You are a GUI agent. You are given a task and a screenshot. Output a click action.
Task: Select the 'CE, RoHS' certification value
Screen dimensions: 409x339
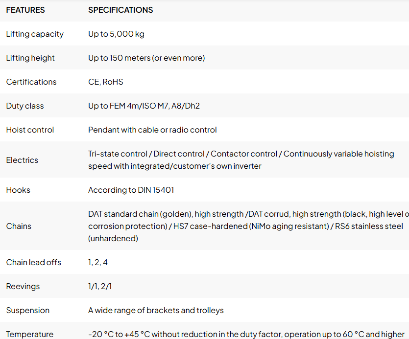point(106,82)
